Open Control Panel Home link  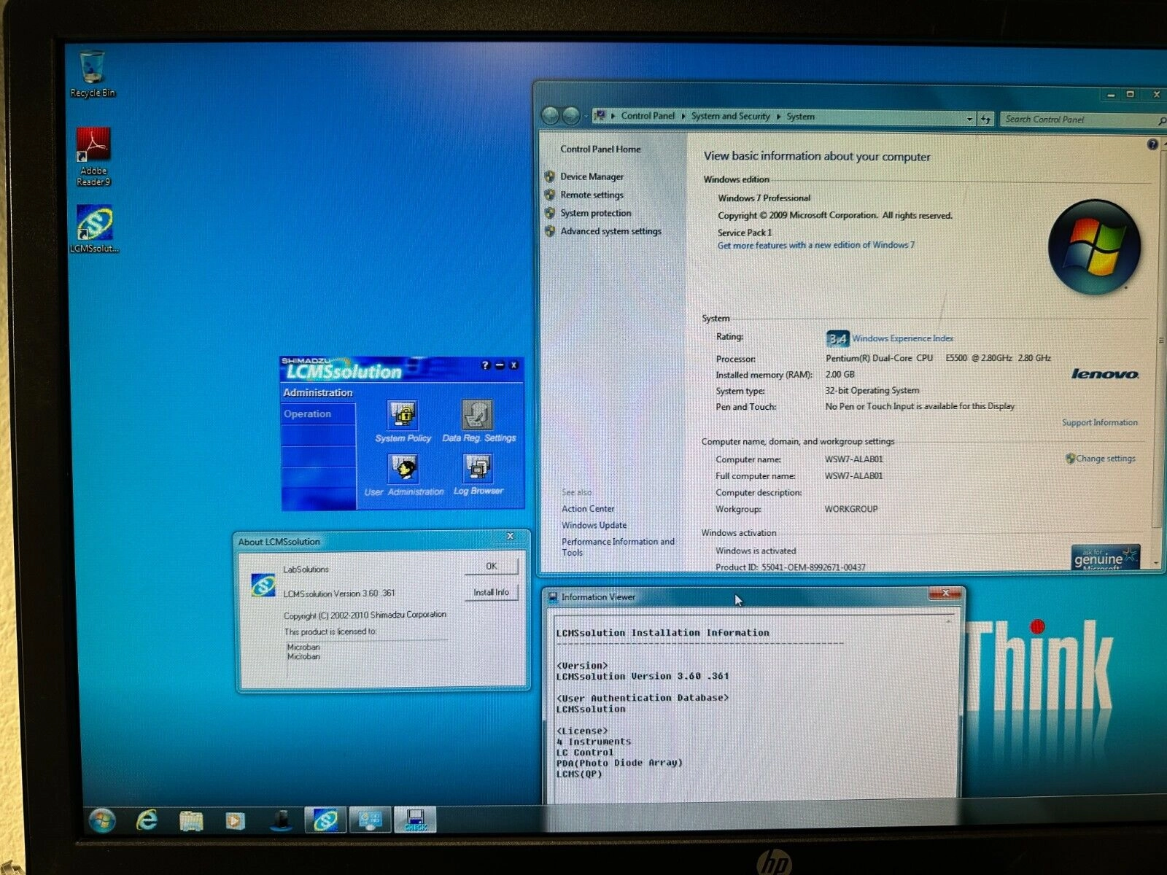600,149
